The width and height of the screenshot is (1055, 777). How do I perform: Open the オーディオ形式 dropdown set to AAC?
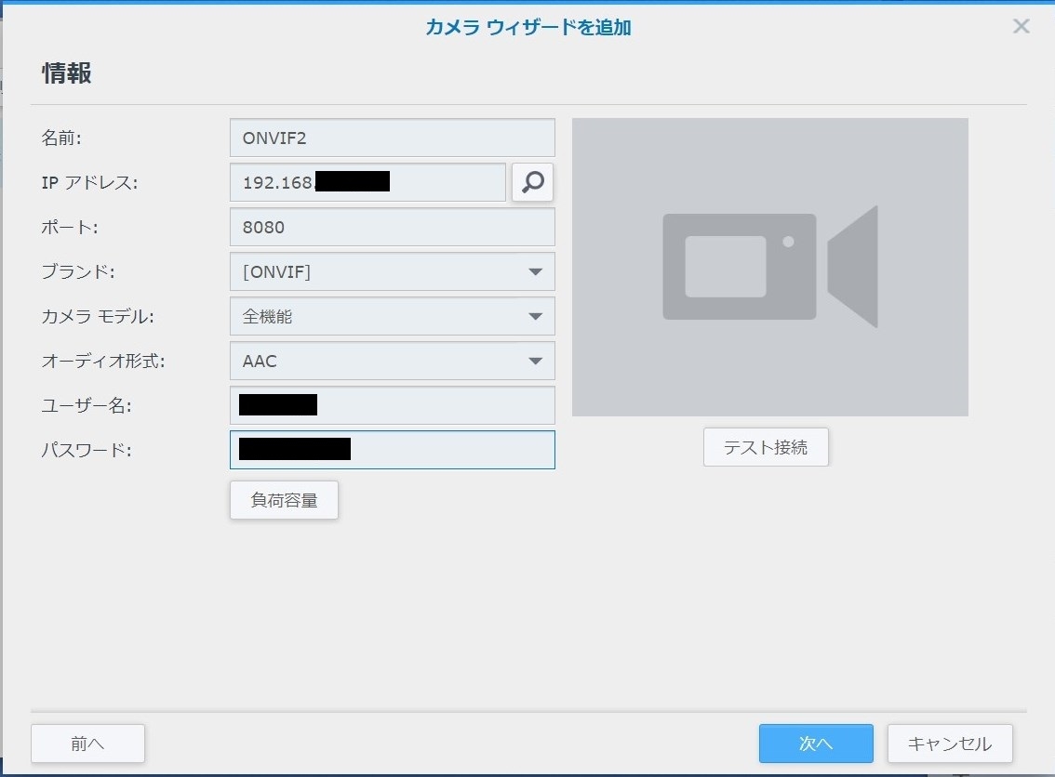coord(392,361)
